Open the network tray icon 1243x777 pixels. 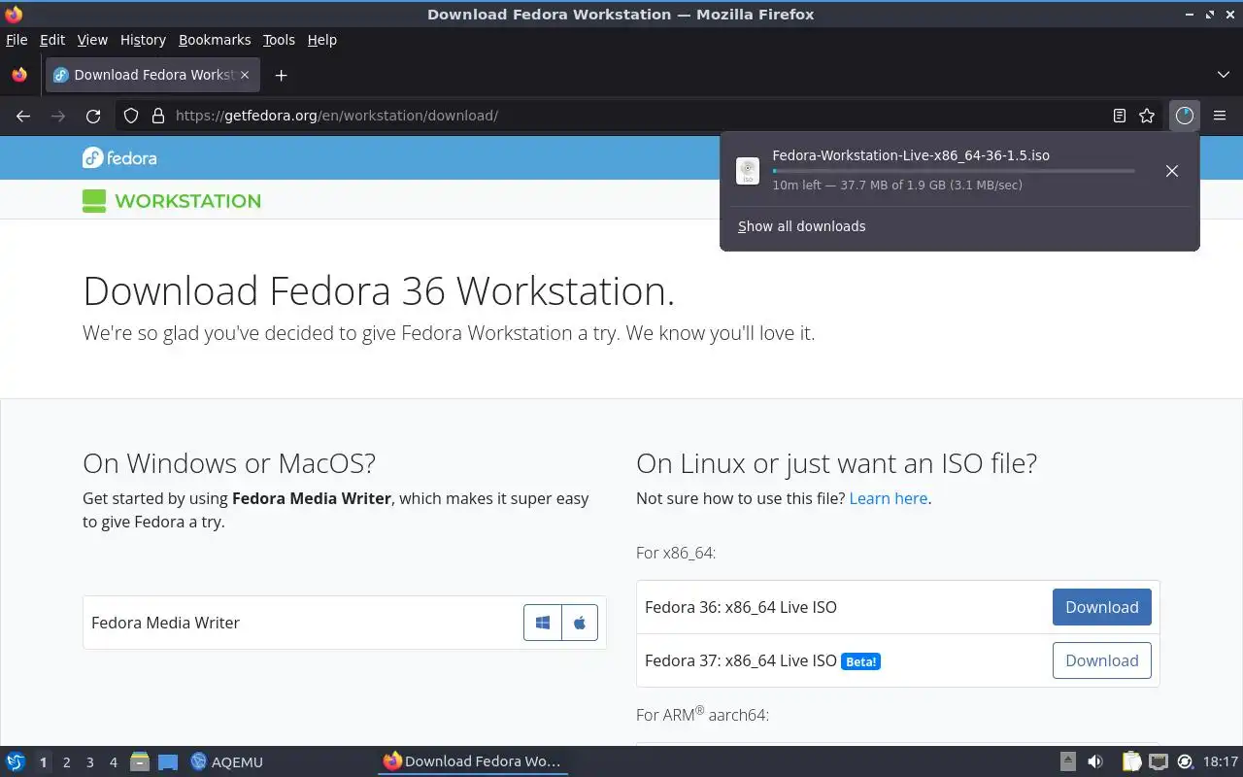click(1158, 761)
